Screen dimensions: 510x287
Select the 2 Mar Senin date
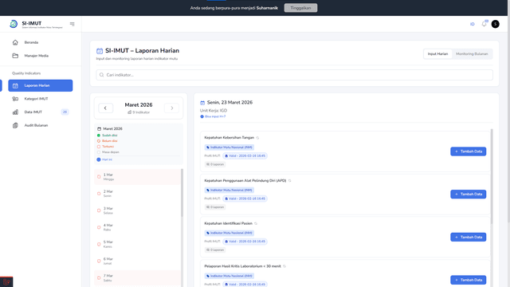(x=137, y=194)
